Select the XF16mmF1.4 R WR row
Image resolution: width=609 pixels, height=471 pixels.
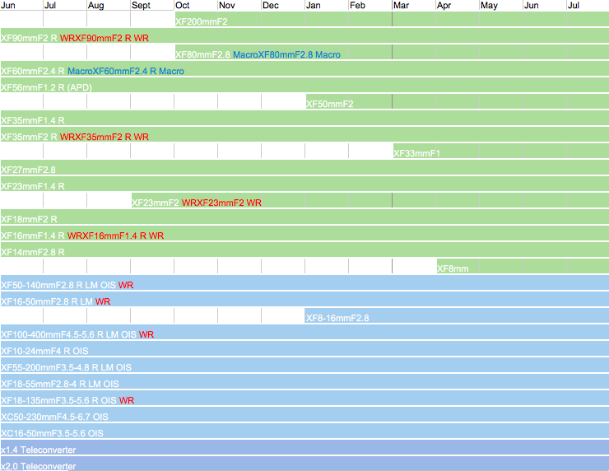click(304, 233)
